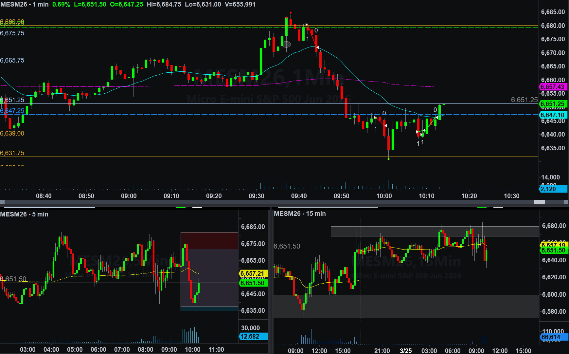Click the gray ellipse marker on the 1-min chart
The width and height of the screenshot is (569, 354).
(x=286, y=44)
